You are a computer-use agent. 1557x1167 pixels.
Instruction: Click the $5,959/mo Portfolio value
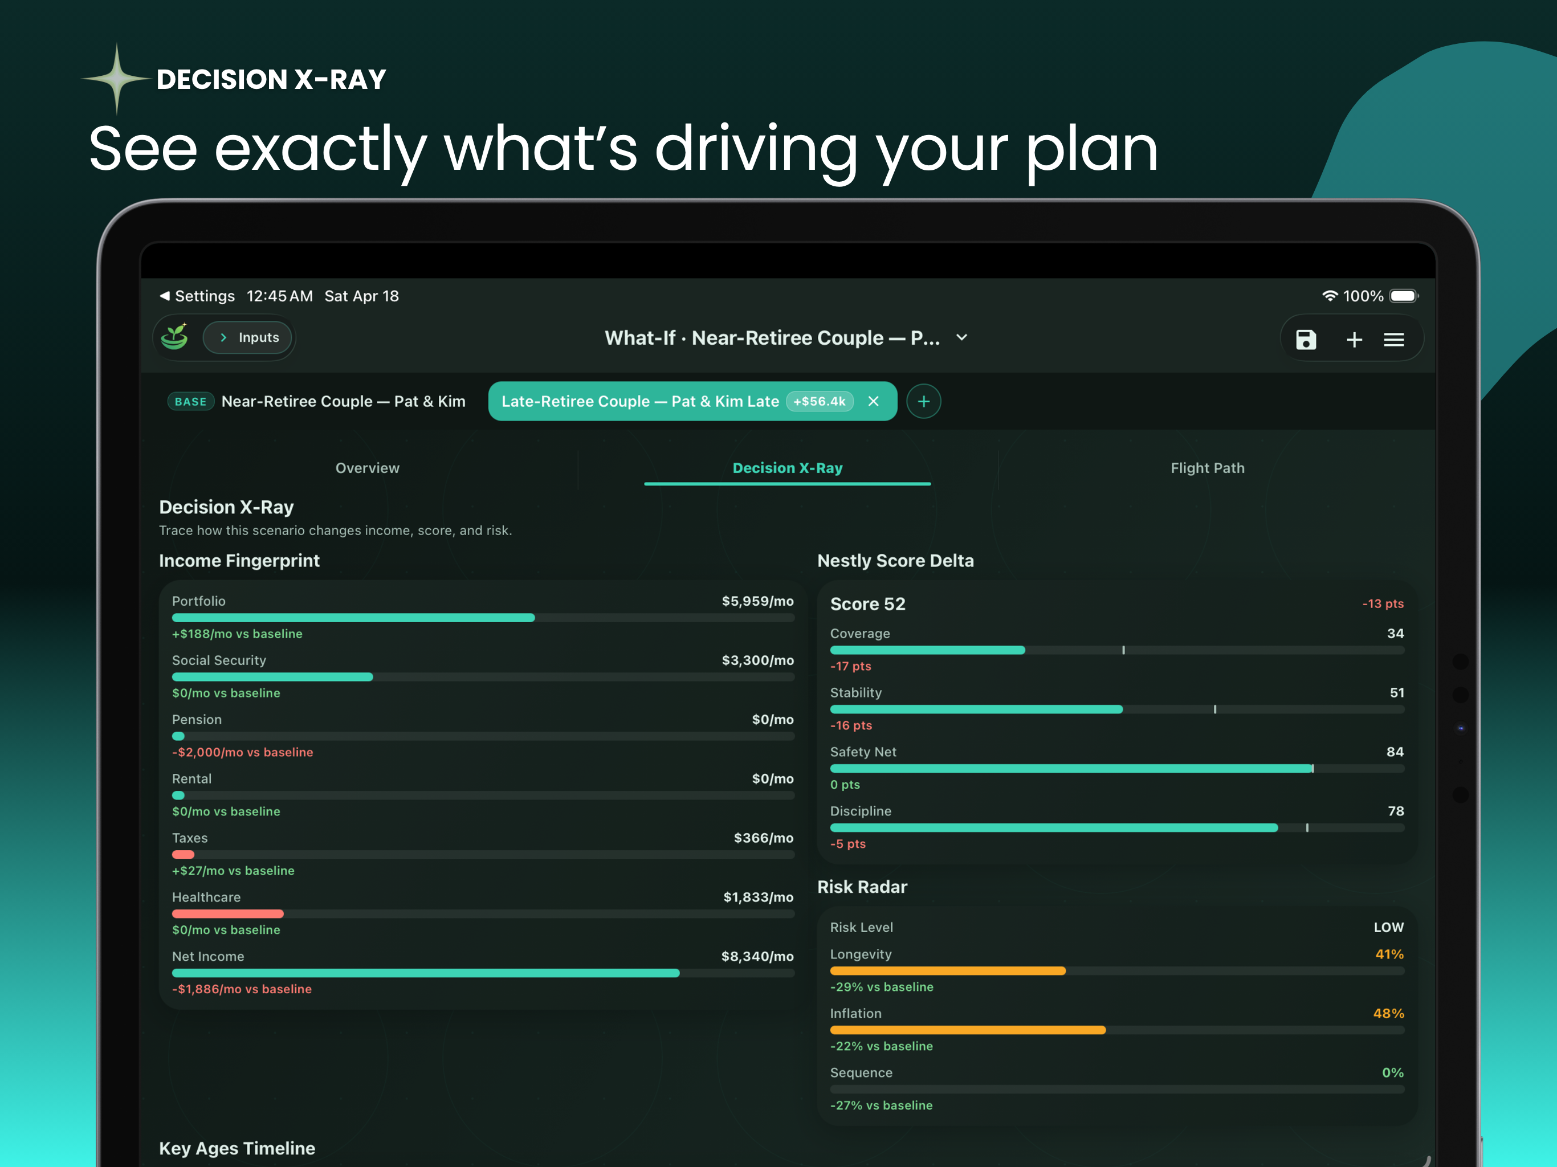click(757, 601)
